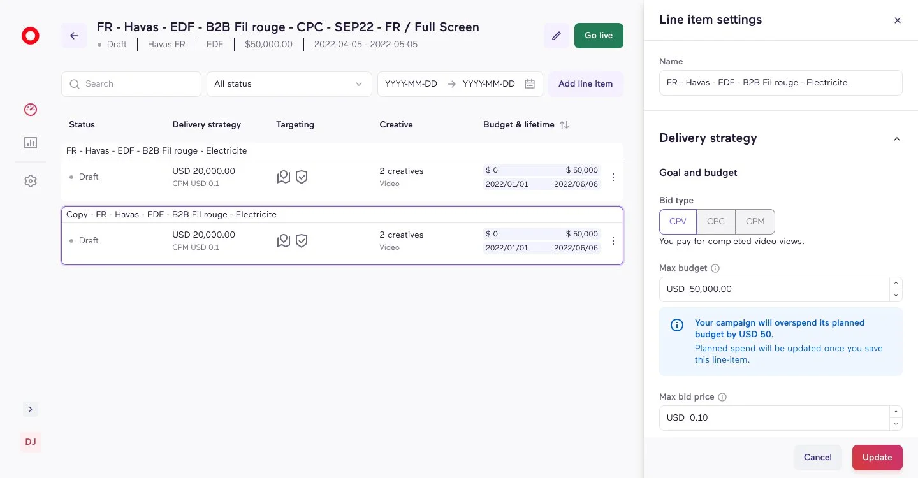
Task: Open the DJ user avatar menu
Action: point(31,442)
